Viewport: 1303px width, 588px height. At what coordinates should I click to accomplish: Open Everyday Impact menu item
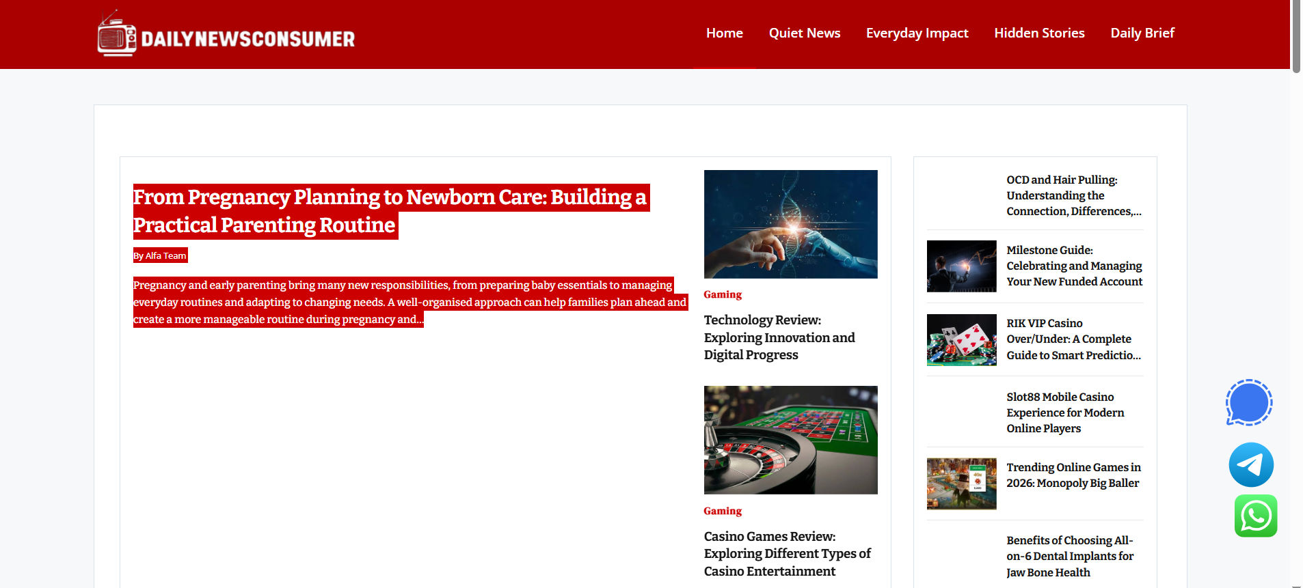click(x=917, y=33)
